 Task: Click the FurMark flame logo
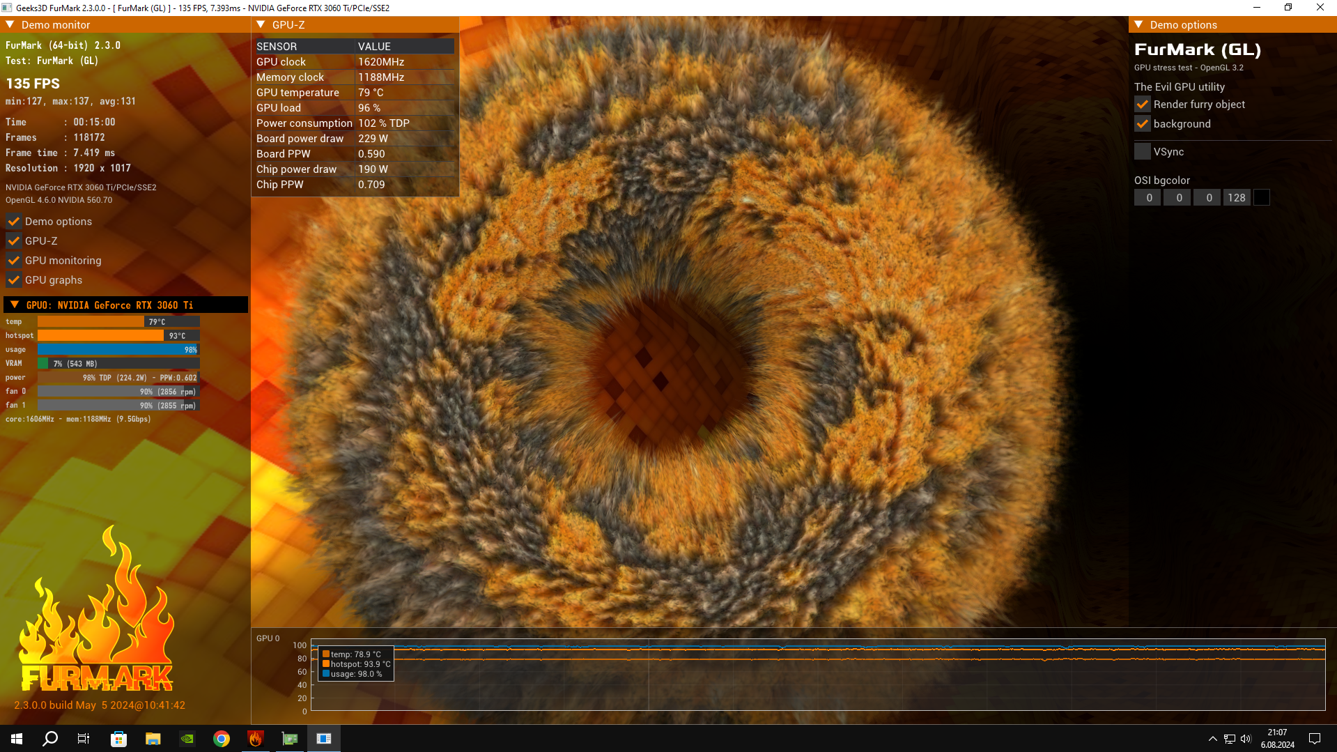point(95,608)
